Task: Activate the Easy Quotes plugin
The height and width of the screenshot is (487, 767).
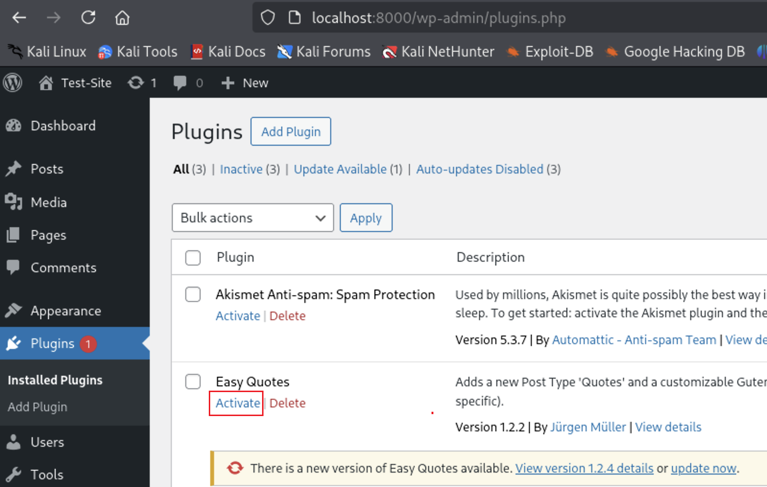Action: 238,403
